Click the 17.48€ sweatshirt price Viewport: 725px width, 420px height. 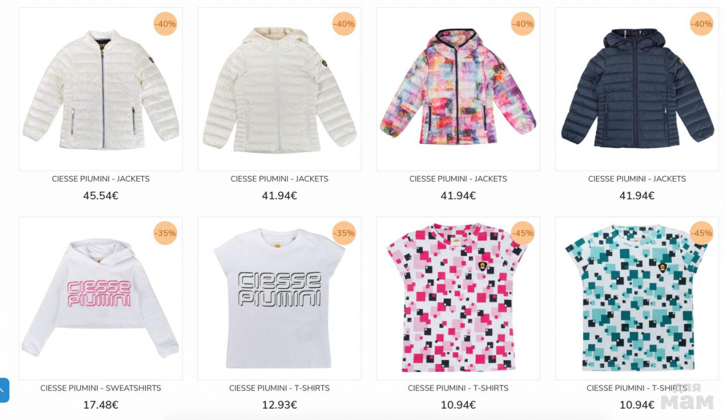tap(101, 405)
